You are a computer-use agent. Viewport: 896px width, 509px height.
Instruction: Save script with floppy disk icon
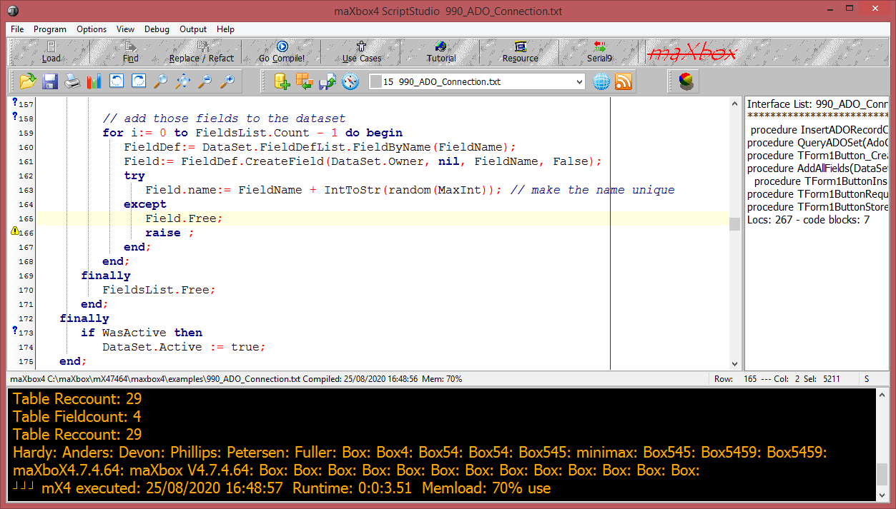[x=50, y=81]
